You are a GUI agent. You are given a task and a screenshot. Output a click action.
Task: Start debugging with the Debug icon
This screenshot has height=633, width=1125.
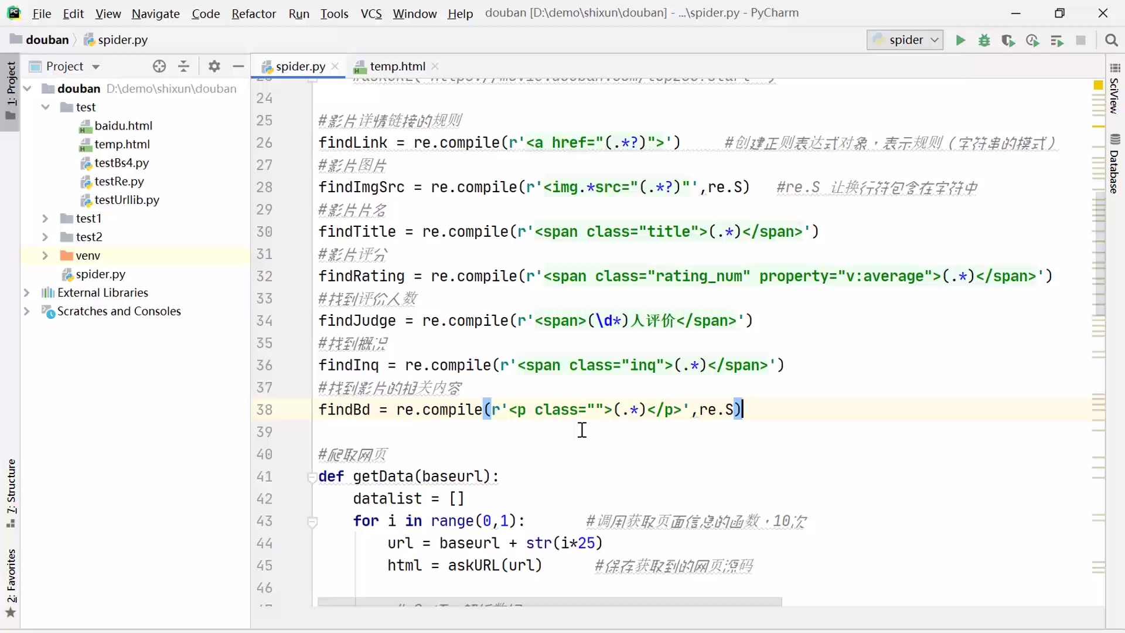coord(985,40)
